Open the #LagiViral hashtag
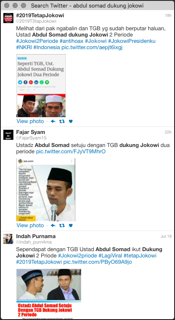This screenshot has height=320, width=175. (111, 255)
